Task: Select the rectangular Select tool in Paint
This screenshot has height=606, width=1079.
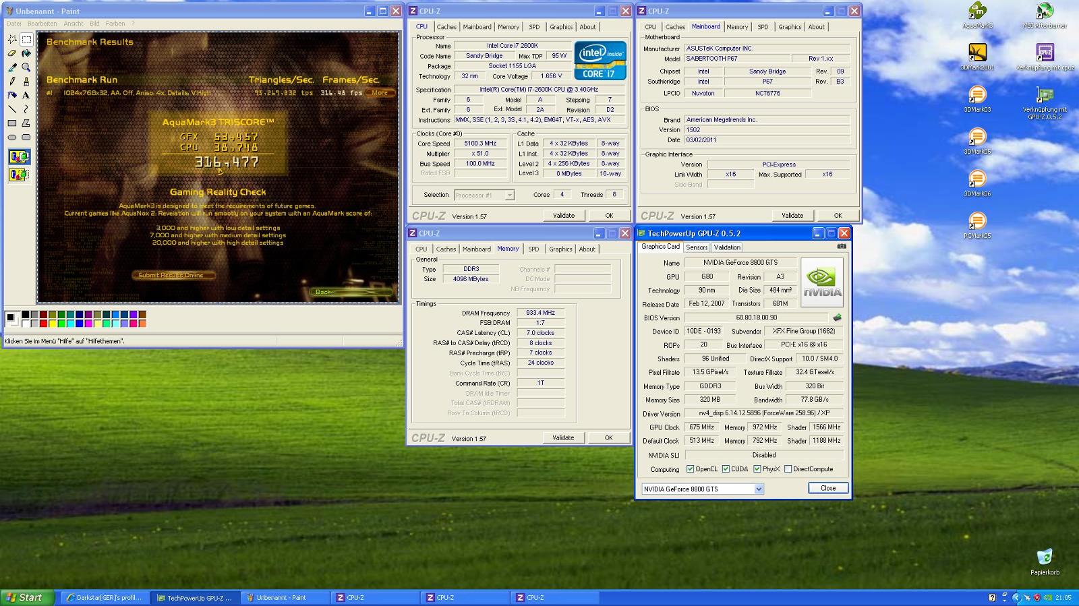Action: click(x=26, y=39)
